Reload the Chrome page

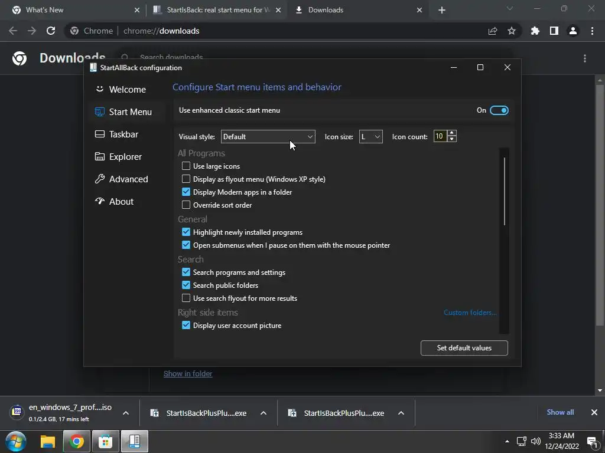point(51,31)
